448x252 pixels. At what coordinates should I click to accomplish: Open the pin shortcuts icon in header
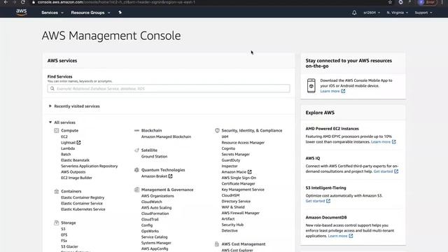point(120,13)
